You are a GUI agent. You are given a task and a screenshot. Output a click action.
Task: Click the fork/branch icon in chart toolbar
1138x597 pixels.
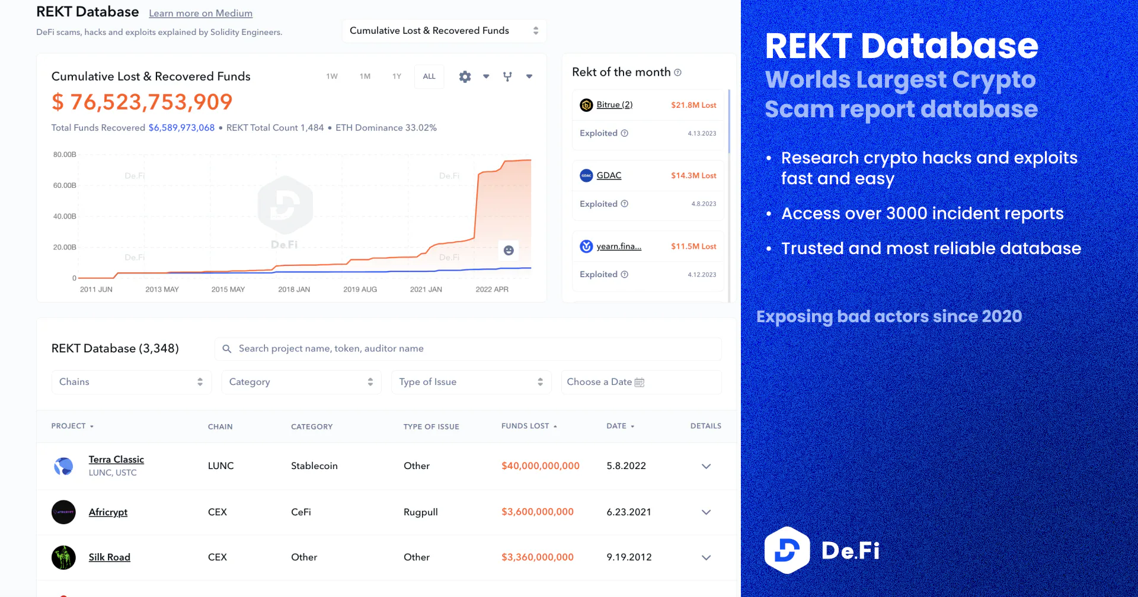pos(507,76)
